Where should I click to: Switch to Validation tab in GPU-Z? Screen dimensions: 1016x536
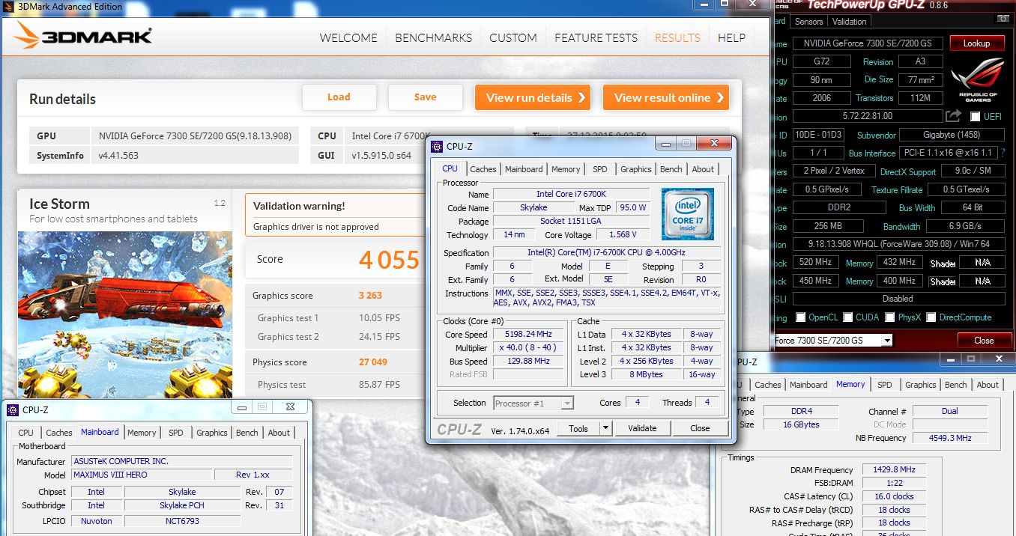pyautogui.click(x=849, y=22)
